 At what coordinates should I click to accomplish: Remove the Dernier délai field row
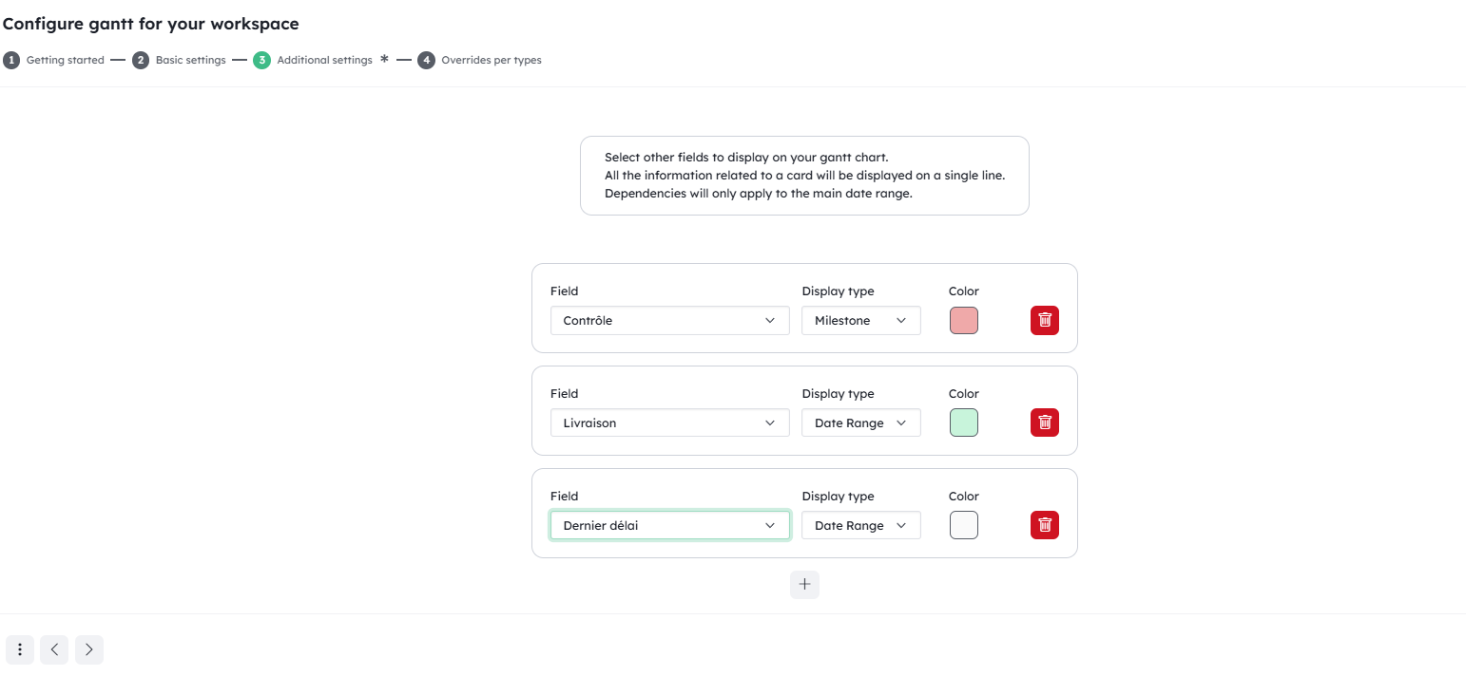pyautogui.click(x=1044, y=526)
